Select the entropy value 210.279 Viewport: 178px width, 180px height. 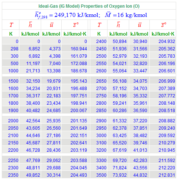pos(167,143)
